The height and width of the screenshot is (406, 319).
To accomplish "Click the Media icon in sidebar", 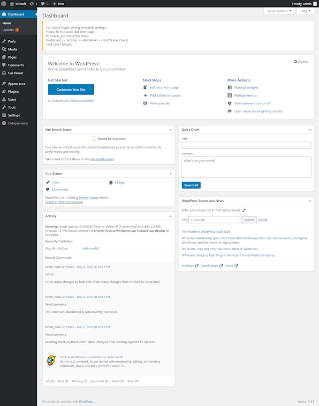I will (x=4, y=49).
